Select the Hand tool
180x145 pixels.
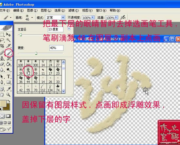tap(2, 95)
